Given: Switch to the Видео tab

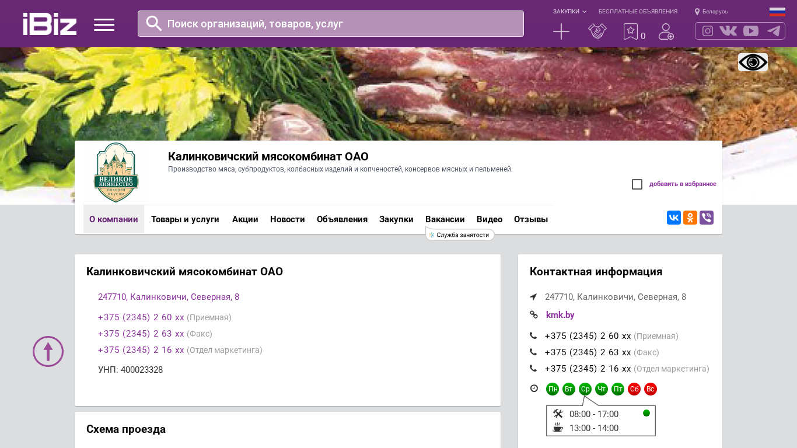Looking at the screenshot, I should point(490,219).
